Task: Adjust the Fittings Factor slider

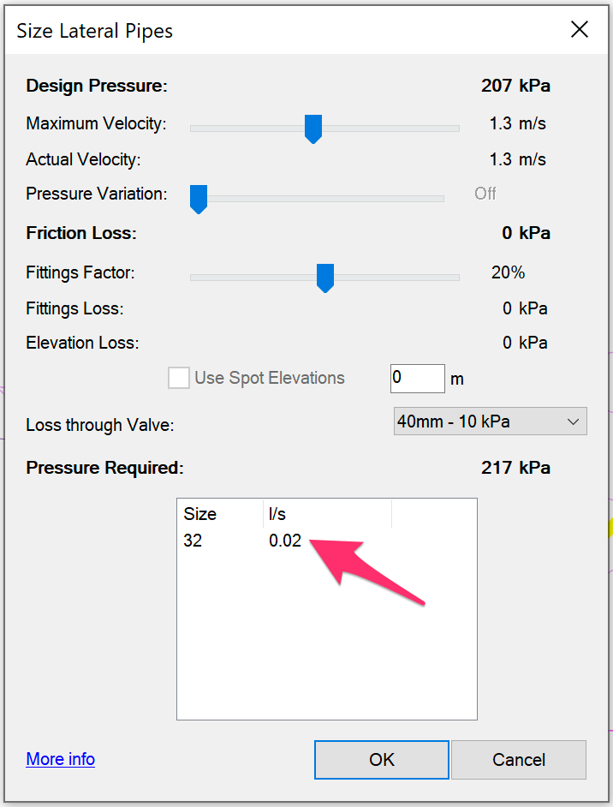Action: click(x=325, y=277)
